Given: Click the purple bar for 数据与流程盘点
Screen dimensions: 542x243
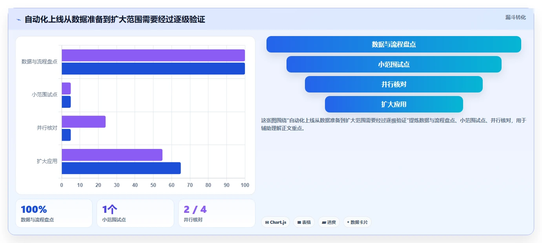Looking at the screenshot, I should 153,55.
